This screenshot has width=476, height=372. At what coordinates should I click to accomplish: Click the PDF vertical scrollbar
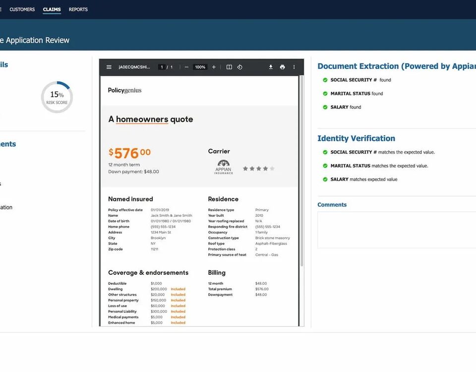pyautogui.click(x=301, y=174)
